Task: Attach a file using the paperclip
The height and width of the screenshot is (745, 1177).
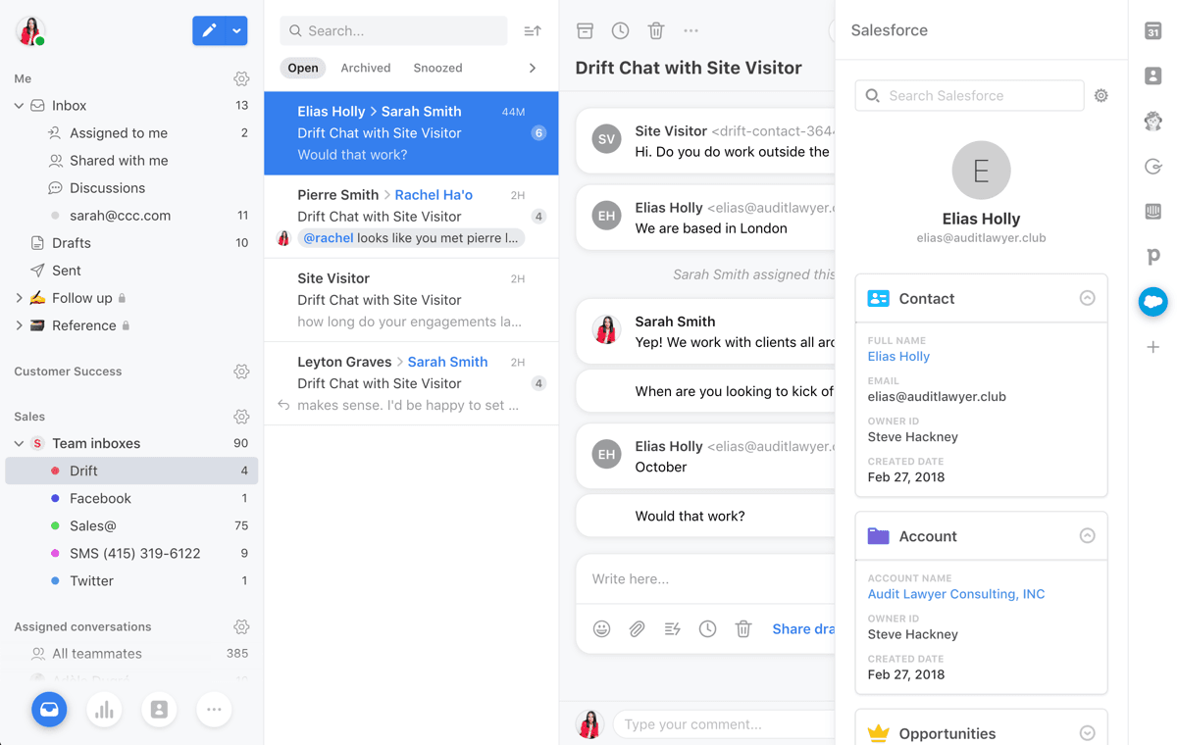Action: click(637, 628)
